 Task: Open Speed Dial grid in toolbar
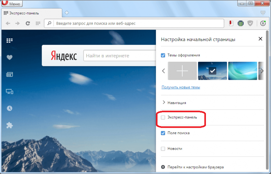tap(38, 23)
